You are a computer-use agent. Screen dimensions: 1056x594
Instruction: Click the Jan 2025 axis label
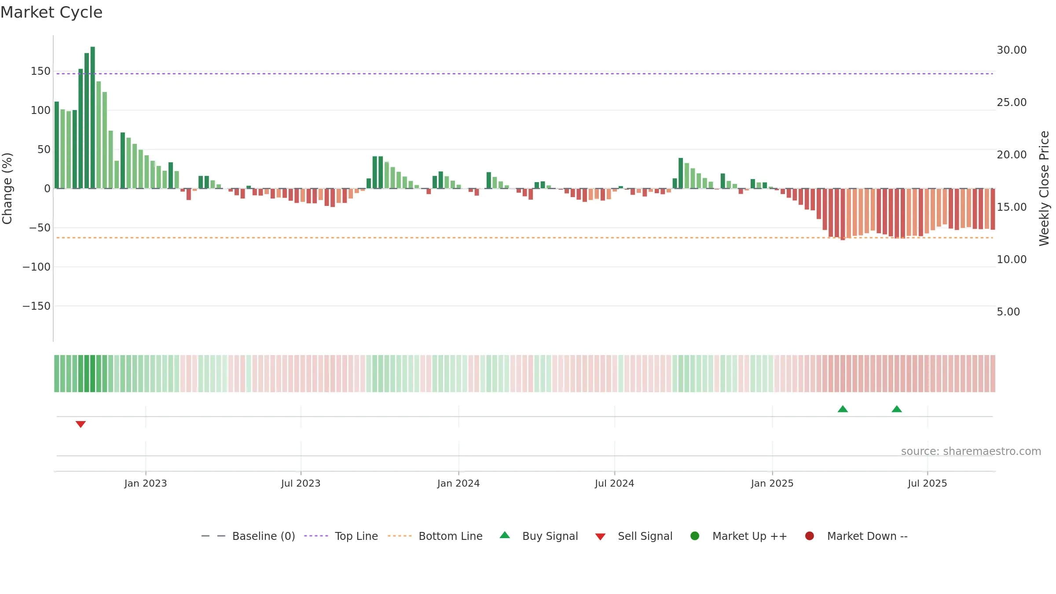[x=772, y=483]
